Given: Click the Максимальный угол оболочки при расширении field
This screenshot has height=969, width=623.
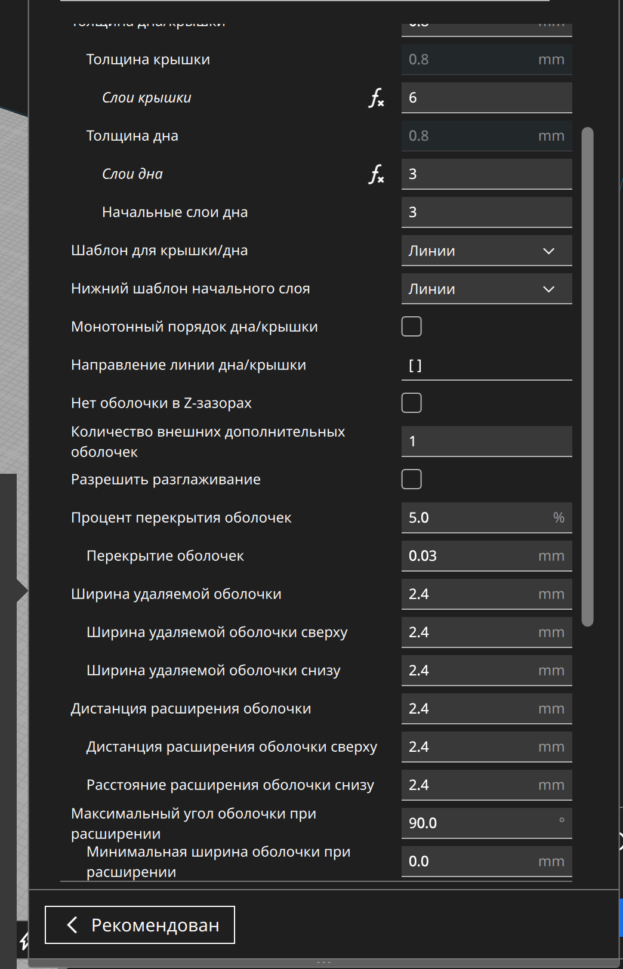Looking at the screenshot, I should [x=487, y=823].
